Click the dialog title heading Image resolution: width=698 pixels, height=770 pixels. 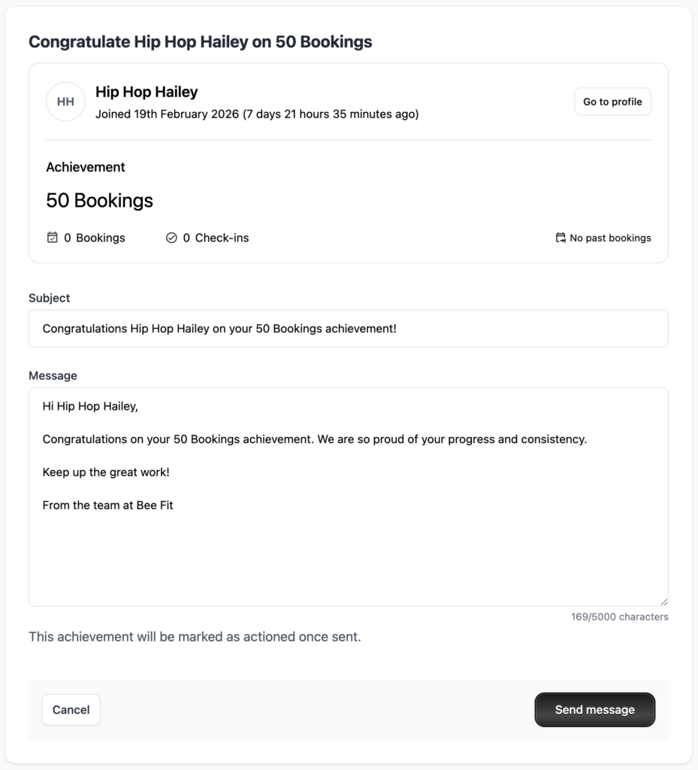(200, 41)
